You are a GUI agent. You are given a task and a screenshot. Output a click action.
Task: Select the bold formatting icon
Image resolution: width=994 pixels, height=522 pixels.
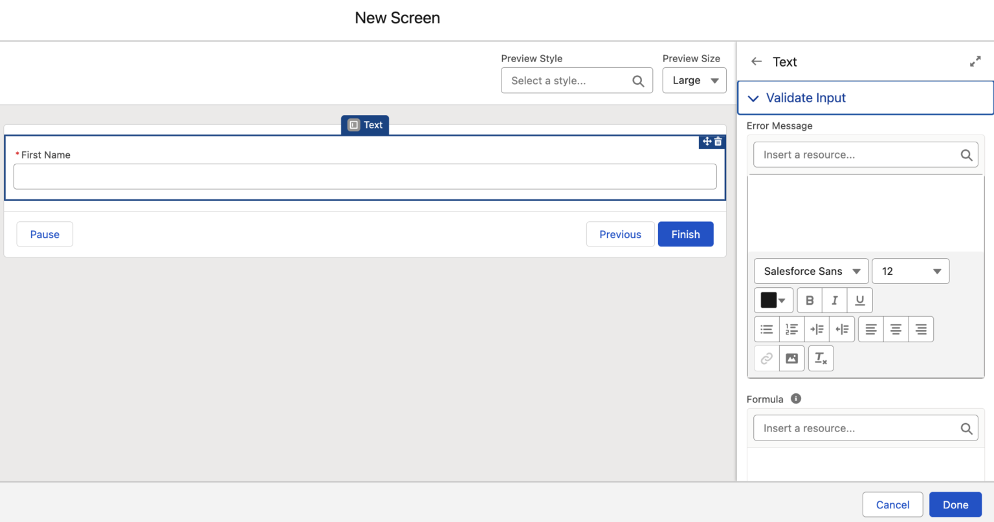[809, 300]
